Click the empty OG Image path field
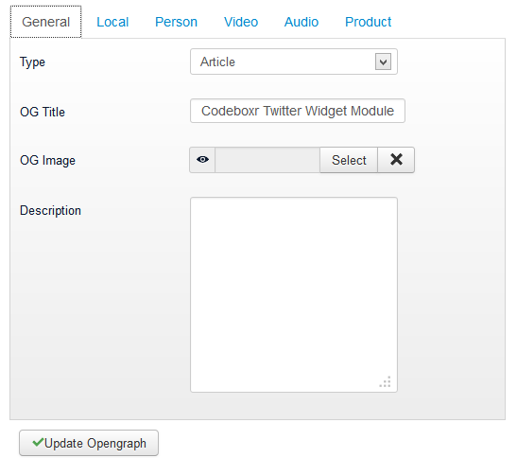The height and width of the screenshot is (458, 517). click(x=267, y=160)
